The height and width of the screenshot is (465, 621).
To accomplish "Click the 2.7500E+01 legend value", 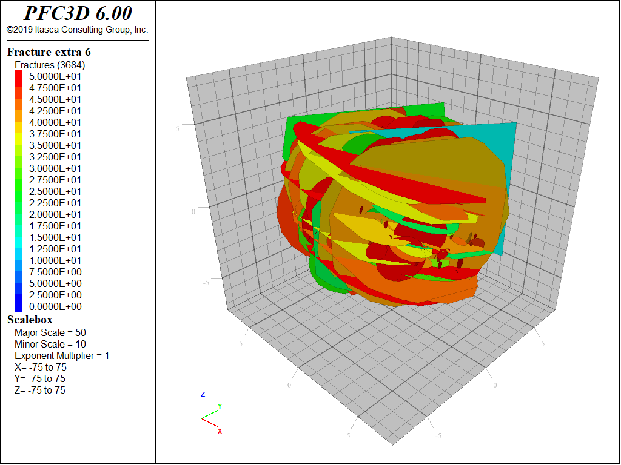I will pos(55,180).
